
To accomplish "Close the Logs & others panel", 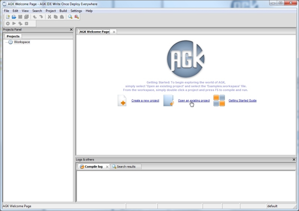I will click(x=294, y=159).
